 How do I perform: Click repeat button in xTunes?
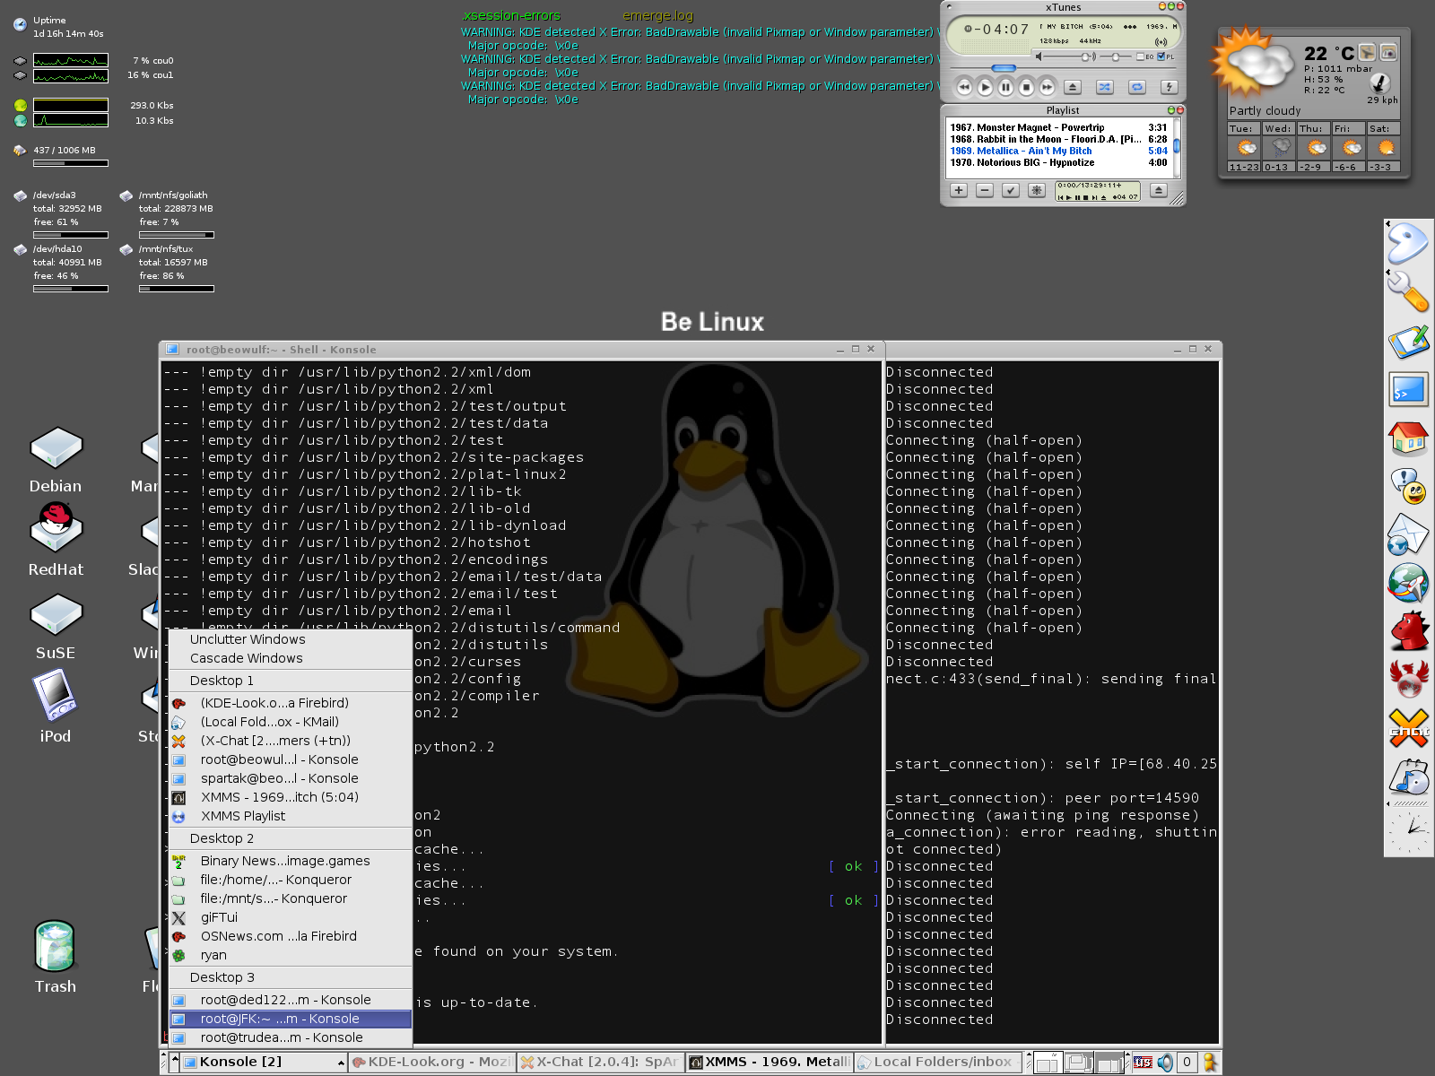click(x=1137, y=87)
